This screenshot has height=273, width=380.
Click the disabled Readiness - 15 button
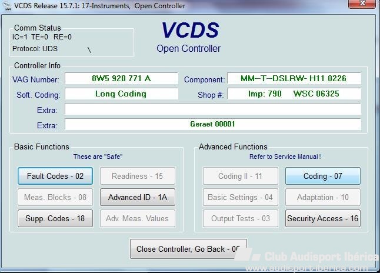138,176
